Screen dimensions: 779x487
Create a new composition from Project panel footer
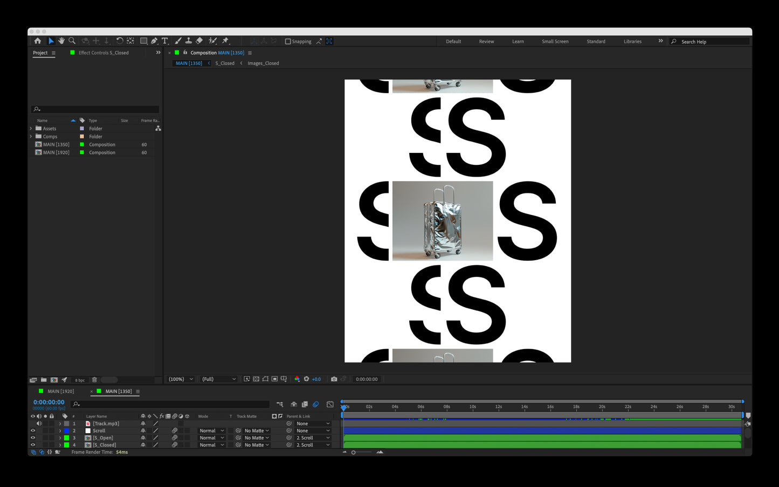(54, 380)
